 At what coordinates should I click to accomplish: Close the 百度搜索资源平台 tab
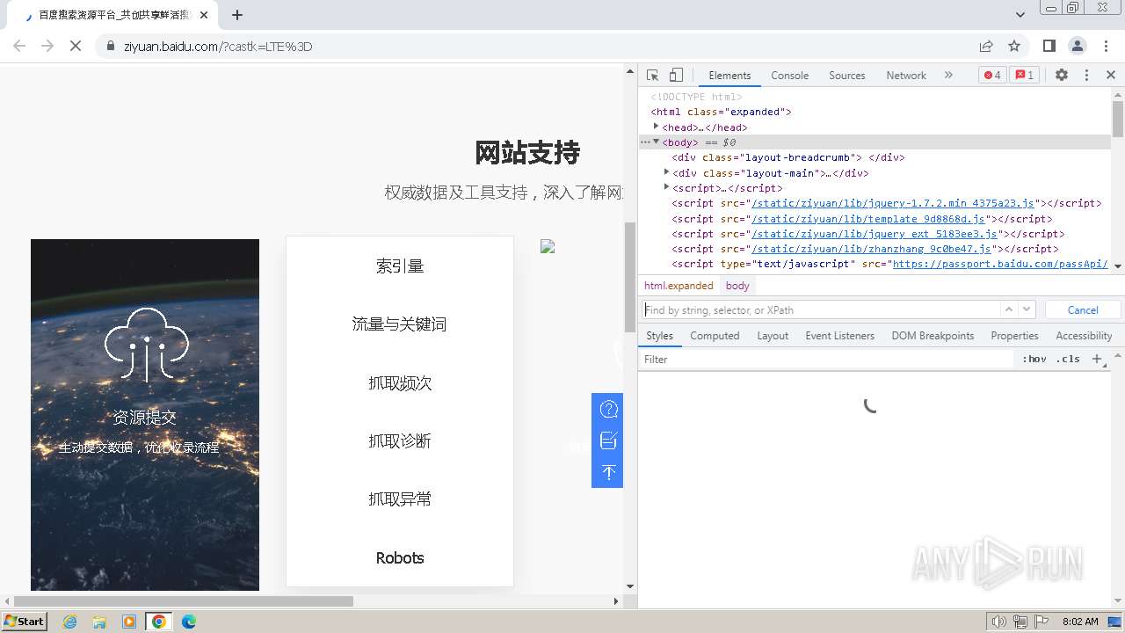(x=204, y=15)
